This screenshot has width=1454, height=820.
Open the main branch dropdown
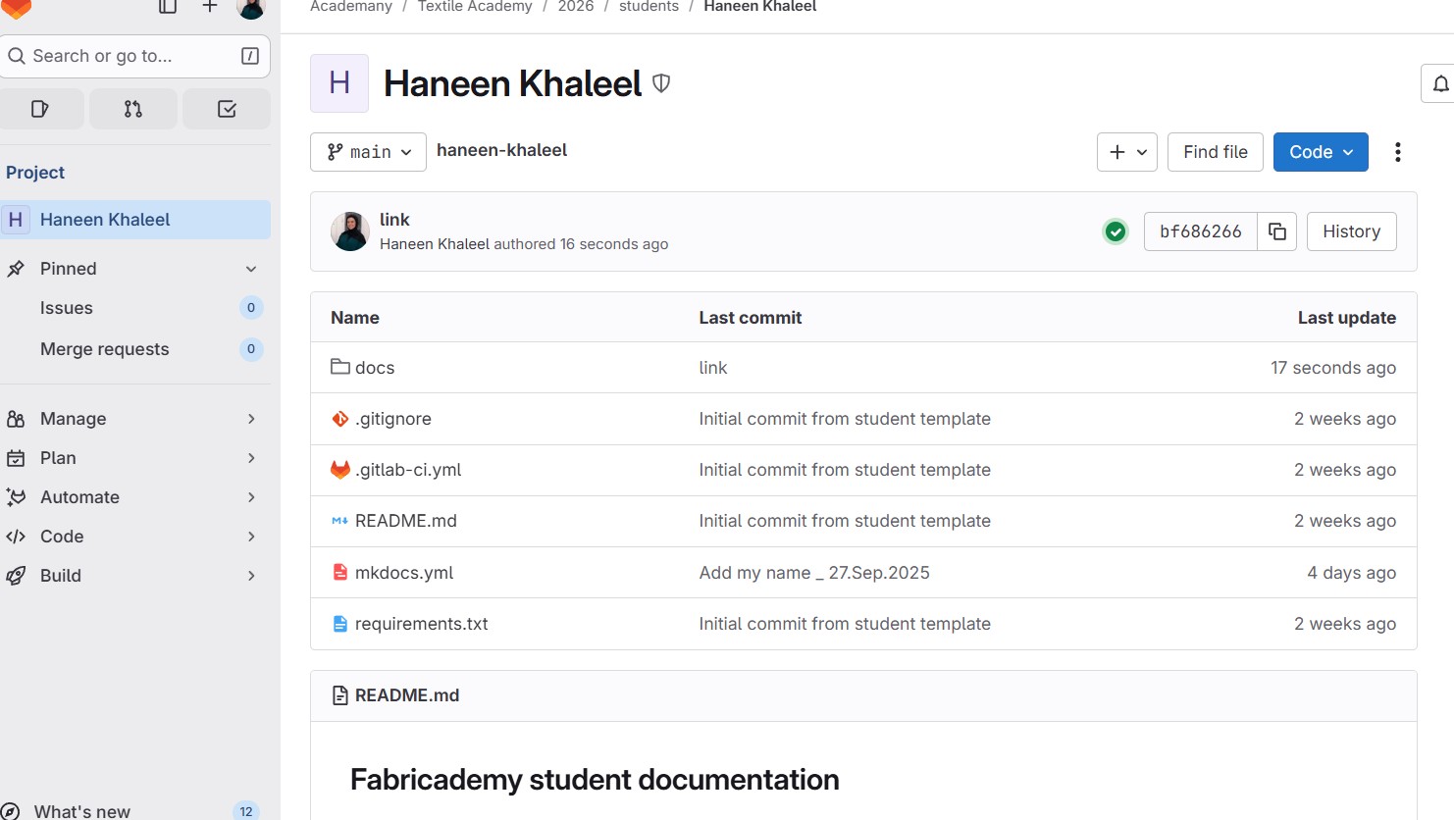pos(368,152)
